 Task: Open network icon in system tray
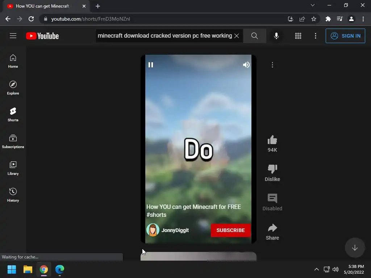[x=327, y=269]
